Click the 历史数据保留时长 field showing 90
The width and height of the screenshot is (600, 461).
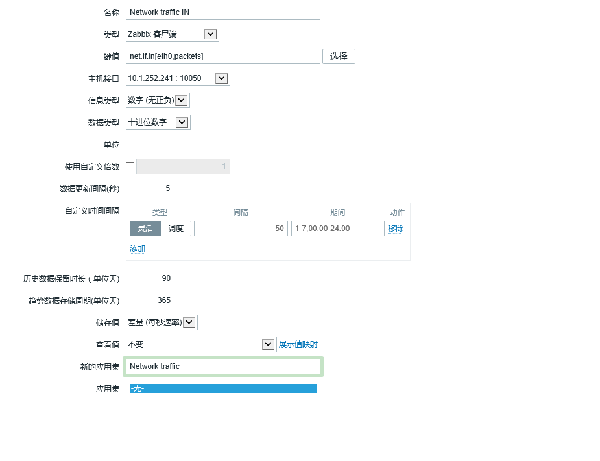pos(150,278)
